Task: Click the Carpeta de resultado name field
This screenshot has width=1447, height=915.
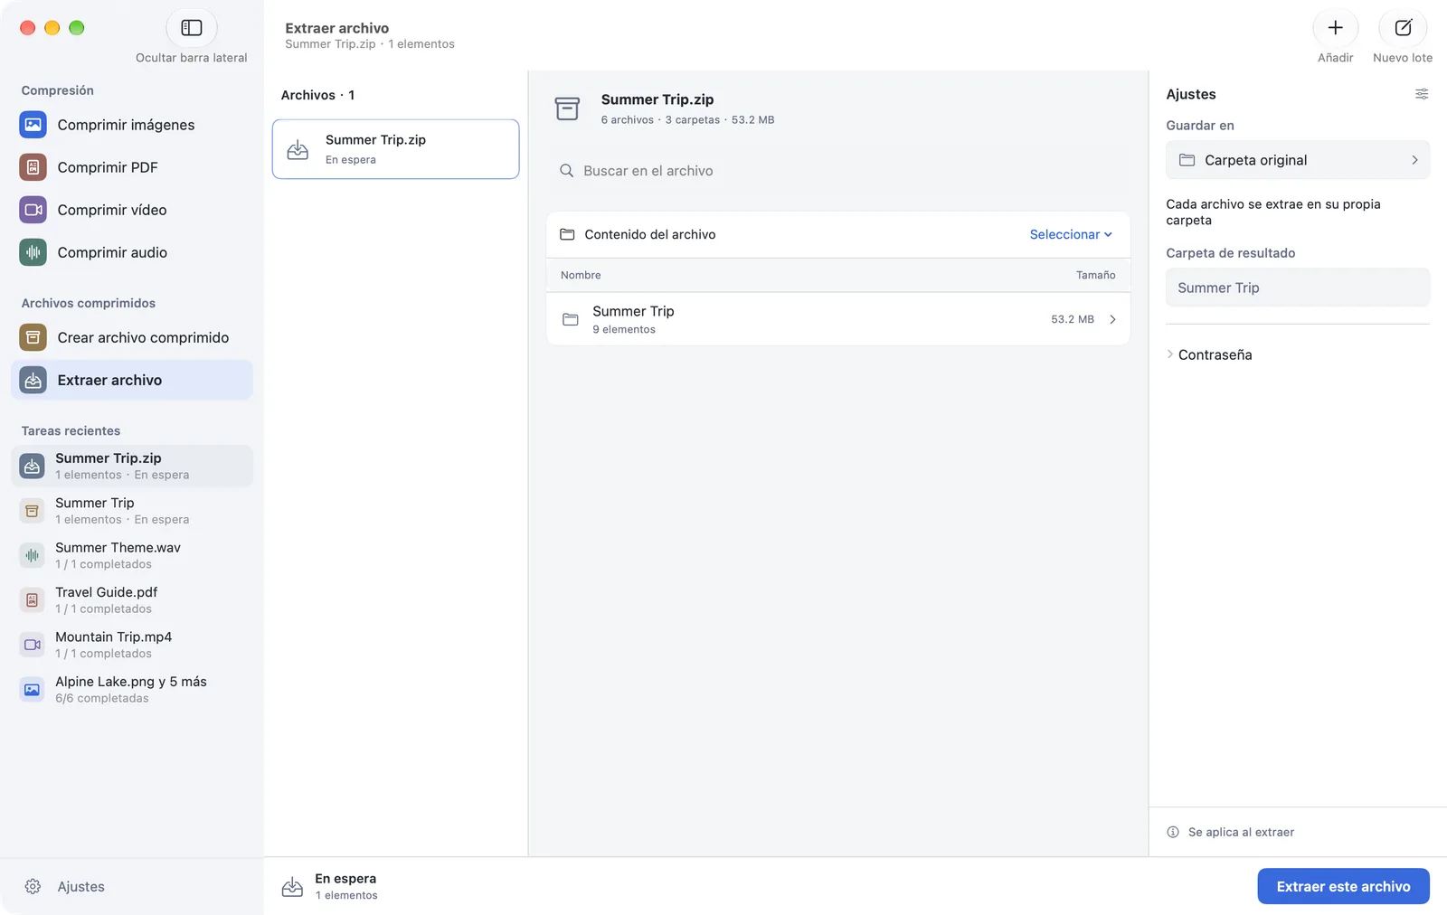Action: click(x=1298, y=288)
